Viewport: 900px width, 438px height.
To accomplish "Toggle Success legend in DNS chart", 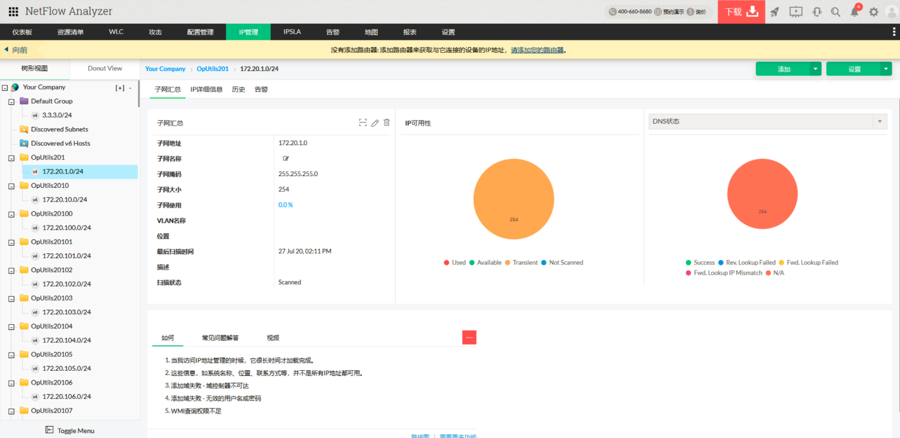I will tap(700, 263).
